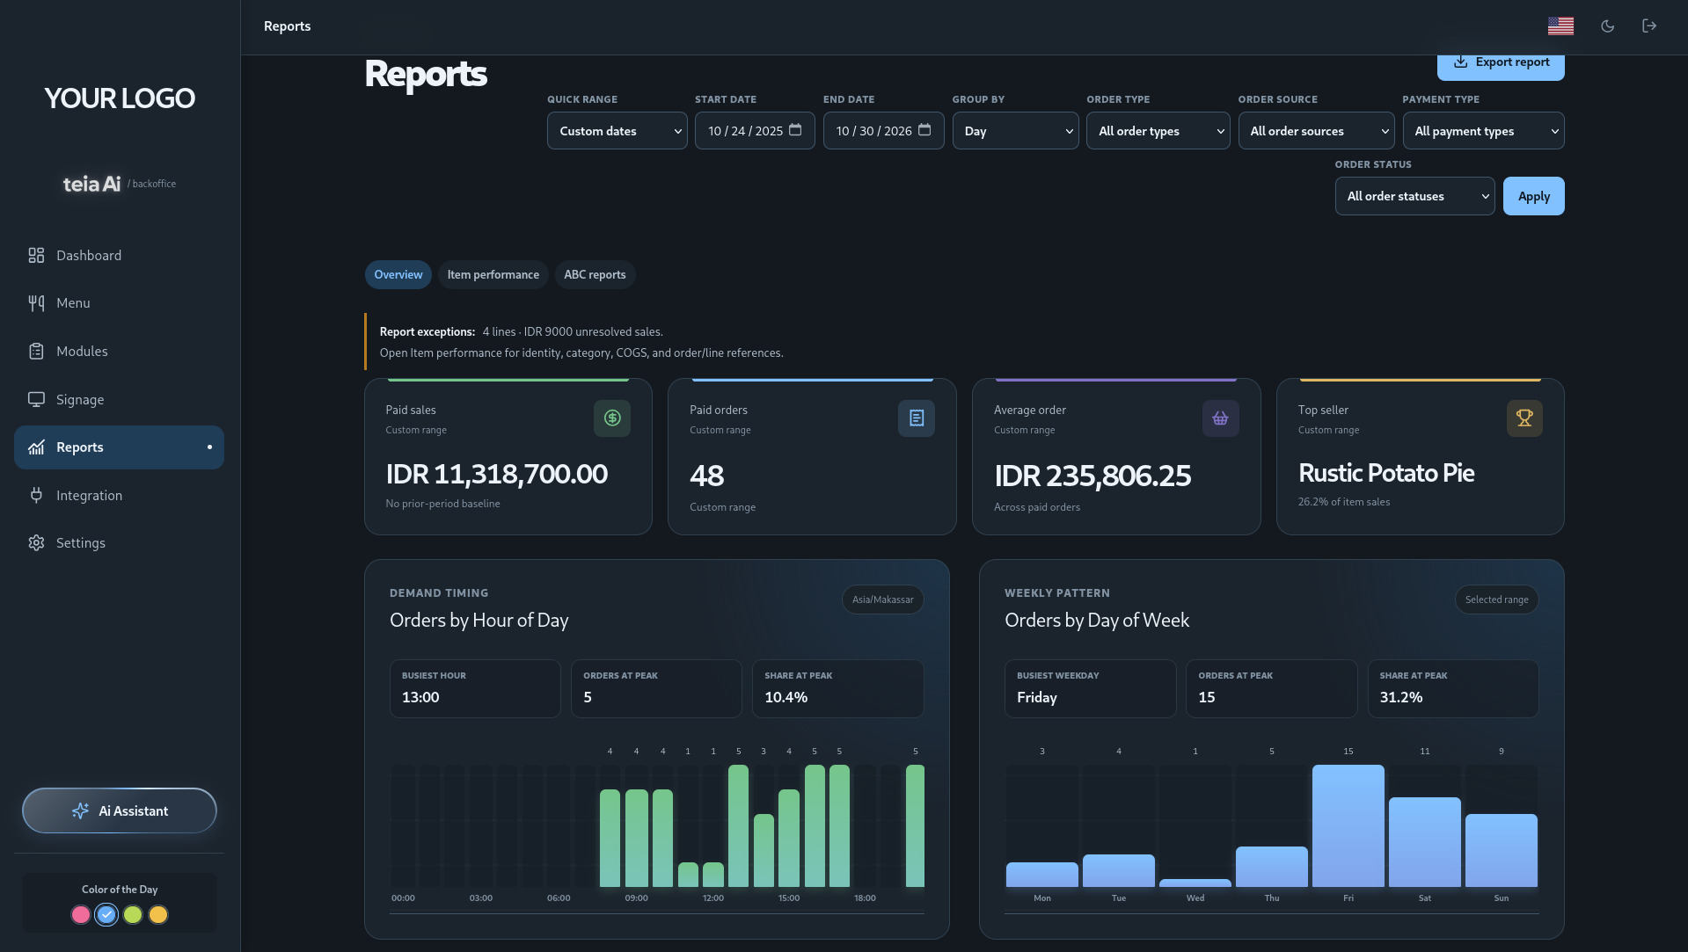
Task: Pick the pink Color of the Day swatch
Action: [80, 915]
